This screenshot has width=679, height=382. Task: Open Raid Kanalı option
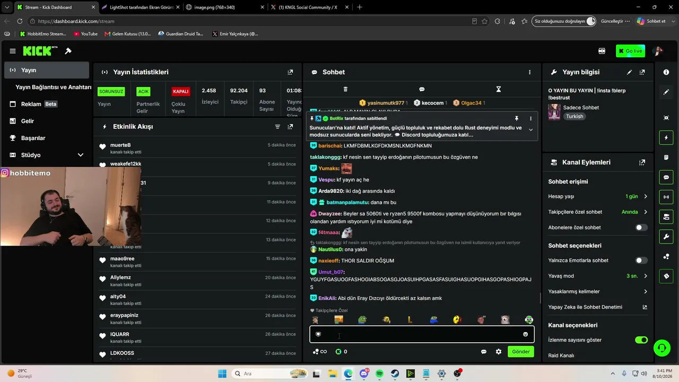pos(598,355)
